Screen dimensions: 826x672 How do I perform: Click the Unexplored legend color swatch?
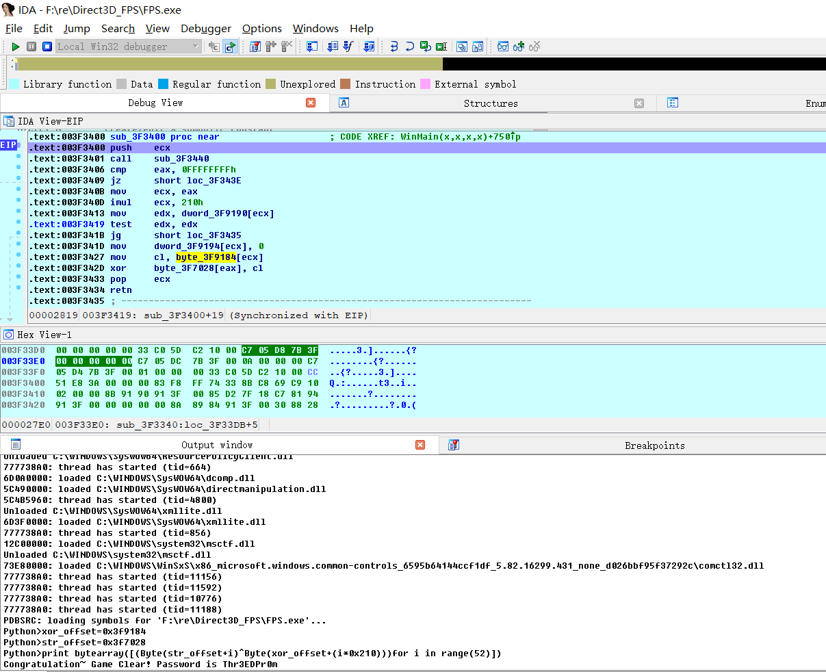[271, 84]
